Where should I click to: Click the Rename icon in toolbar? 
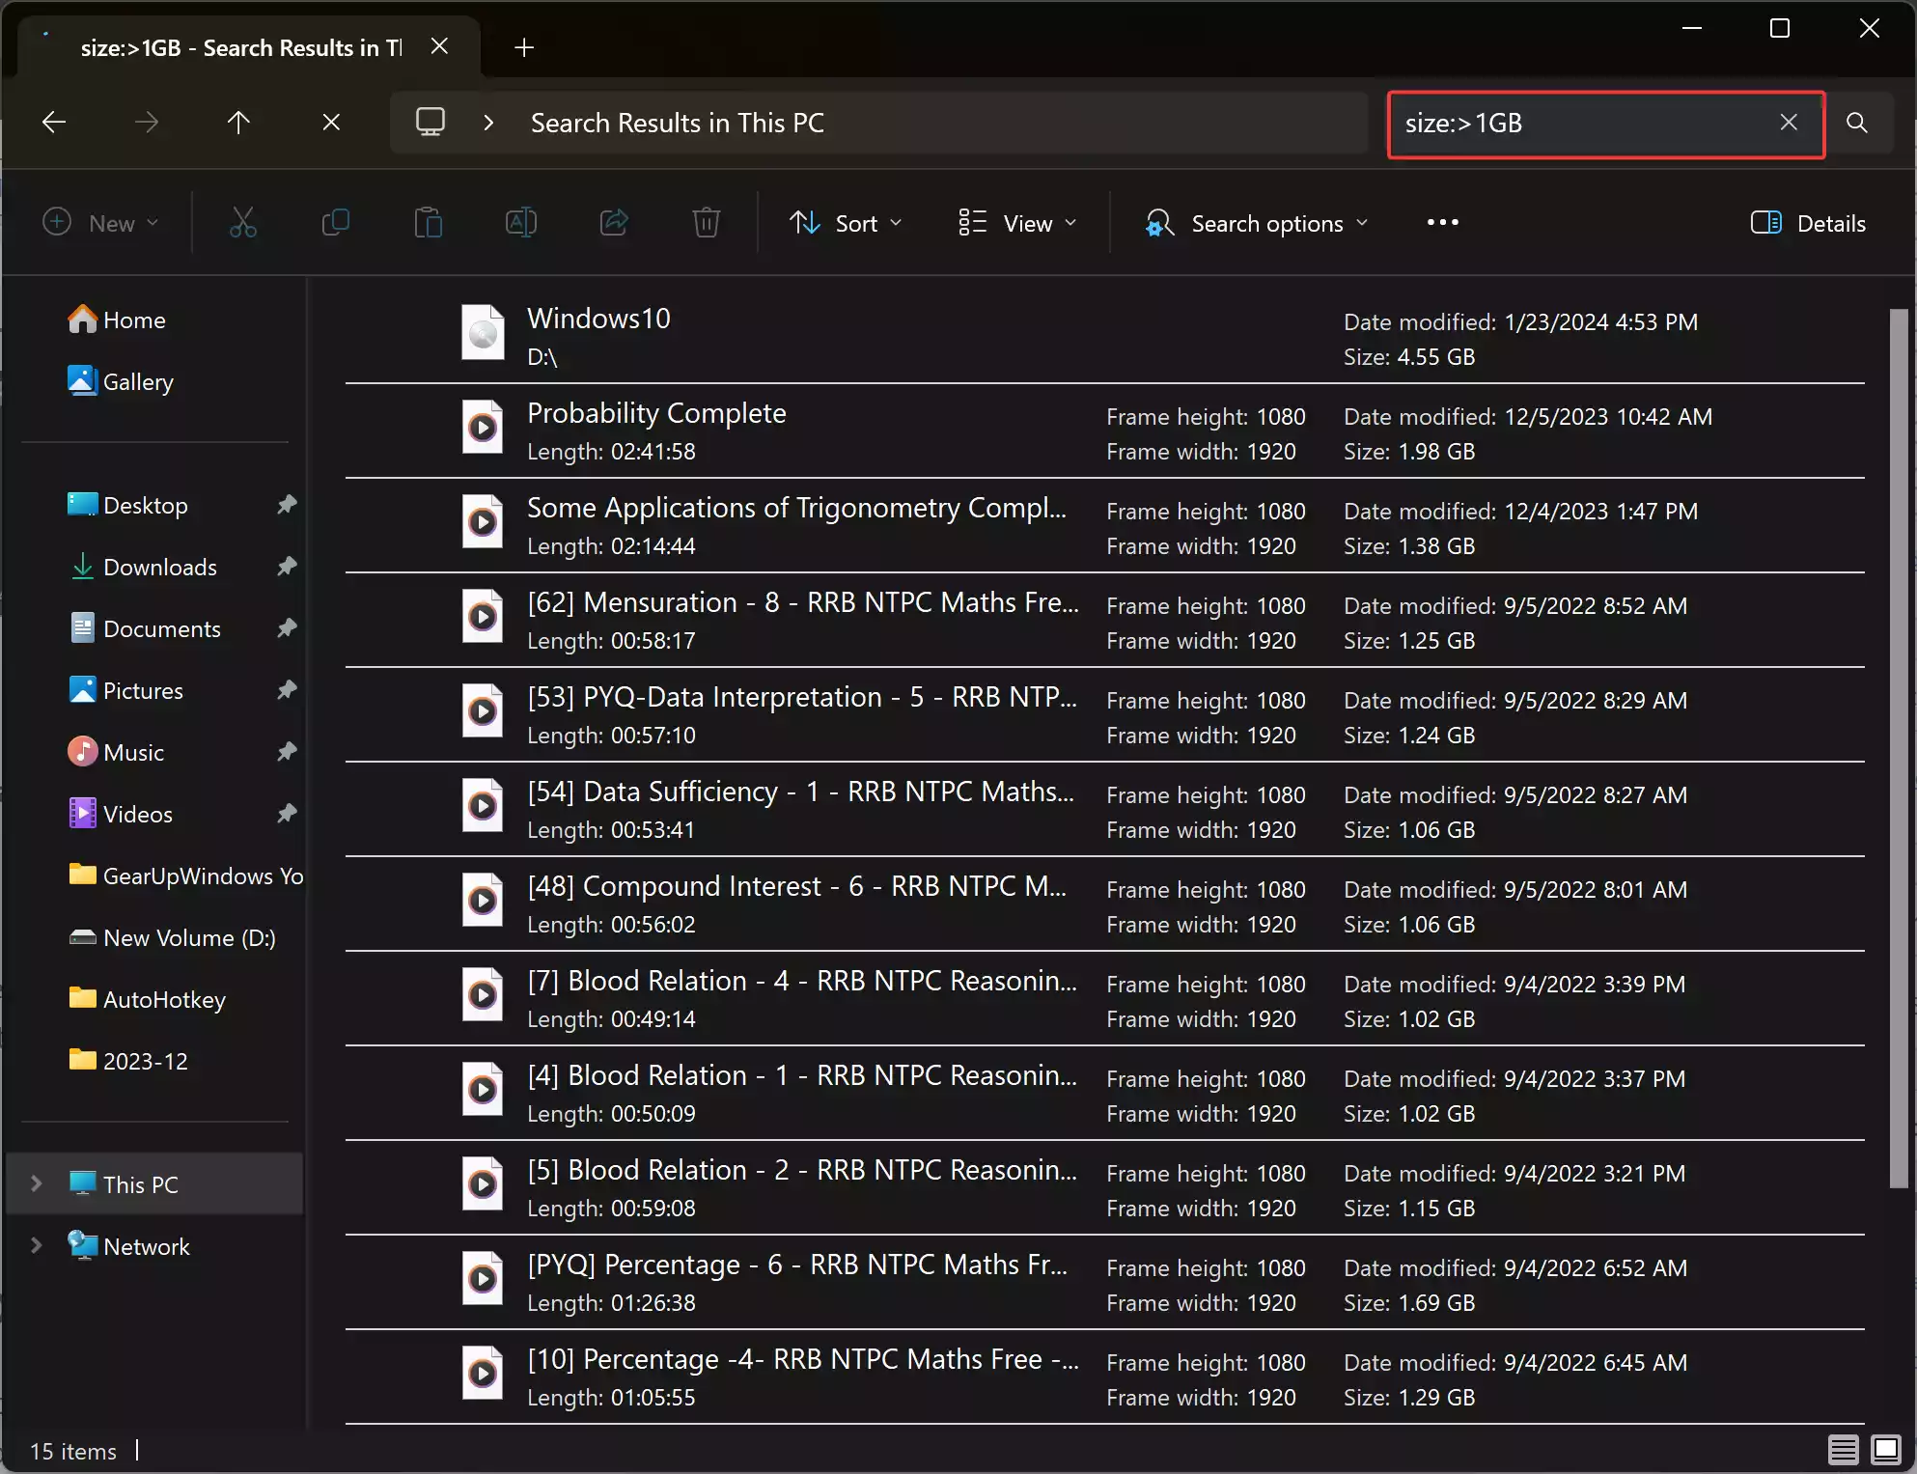[520, 223]
